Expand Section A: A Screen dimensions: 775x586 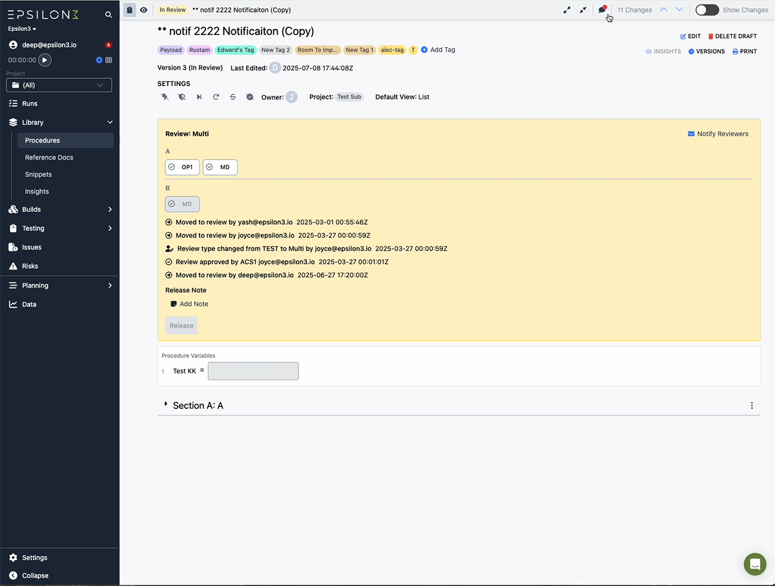tap(165, 404)
